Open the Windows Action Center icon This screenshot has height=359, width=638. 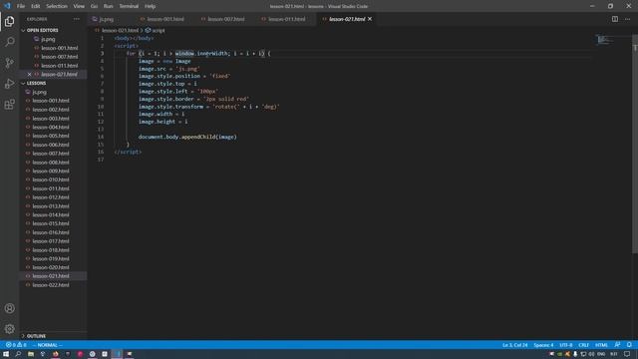pyautogui.click(x=627, y=354)
